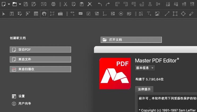The height and width of the screenshot is (112, 197).
Task: Click the 打开文档 button
Action: coord(131,40)
